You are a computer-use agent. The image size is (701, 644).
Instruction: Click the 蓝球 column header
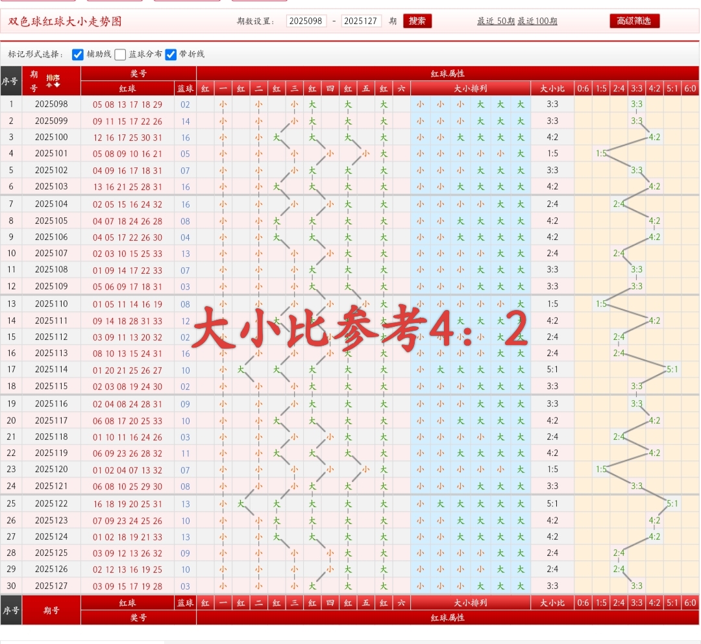coord(184,88)
